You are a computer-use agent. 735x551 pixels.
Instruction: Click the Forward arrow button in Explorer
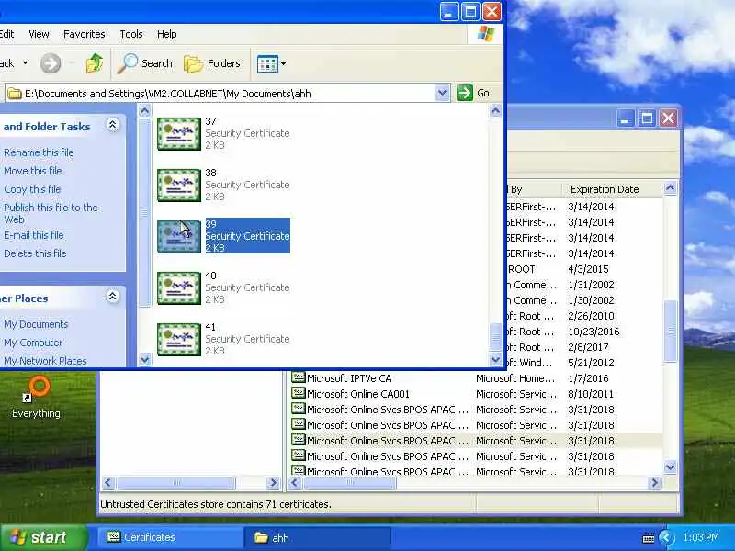(x=51, y=63)
